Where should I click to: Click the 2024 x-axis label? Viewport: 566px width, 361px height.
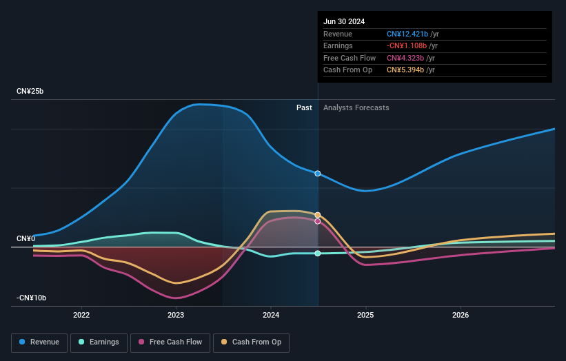point(271,315)
